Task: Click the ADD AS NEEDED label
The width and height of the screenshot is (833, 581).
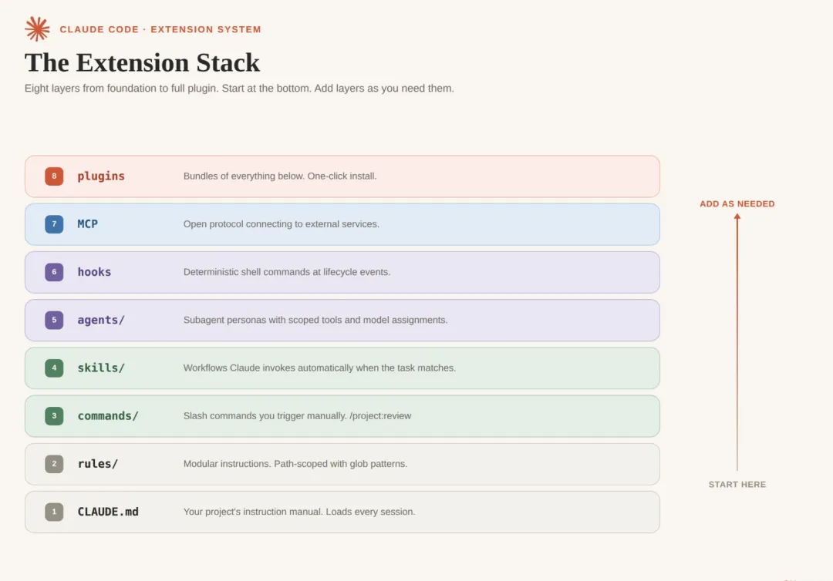Action: tap(737, 204)
